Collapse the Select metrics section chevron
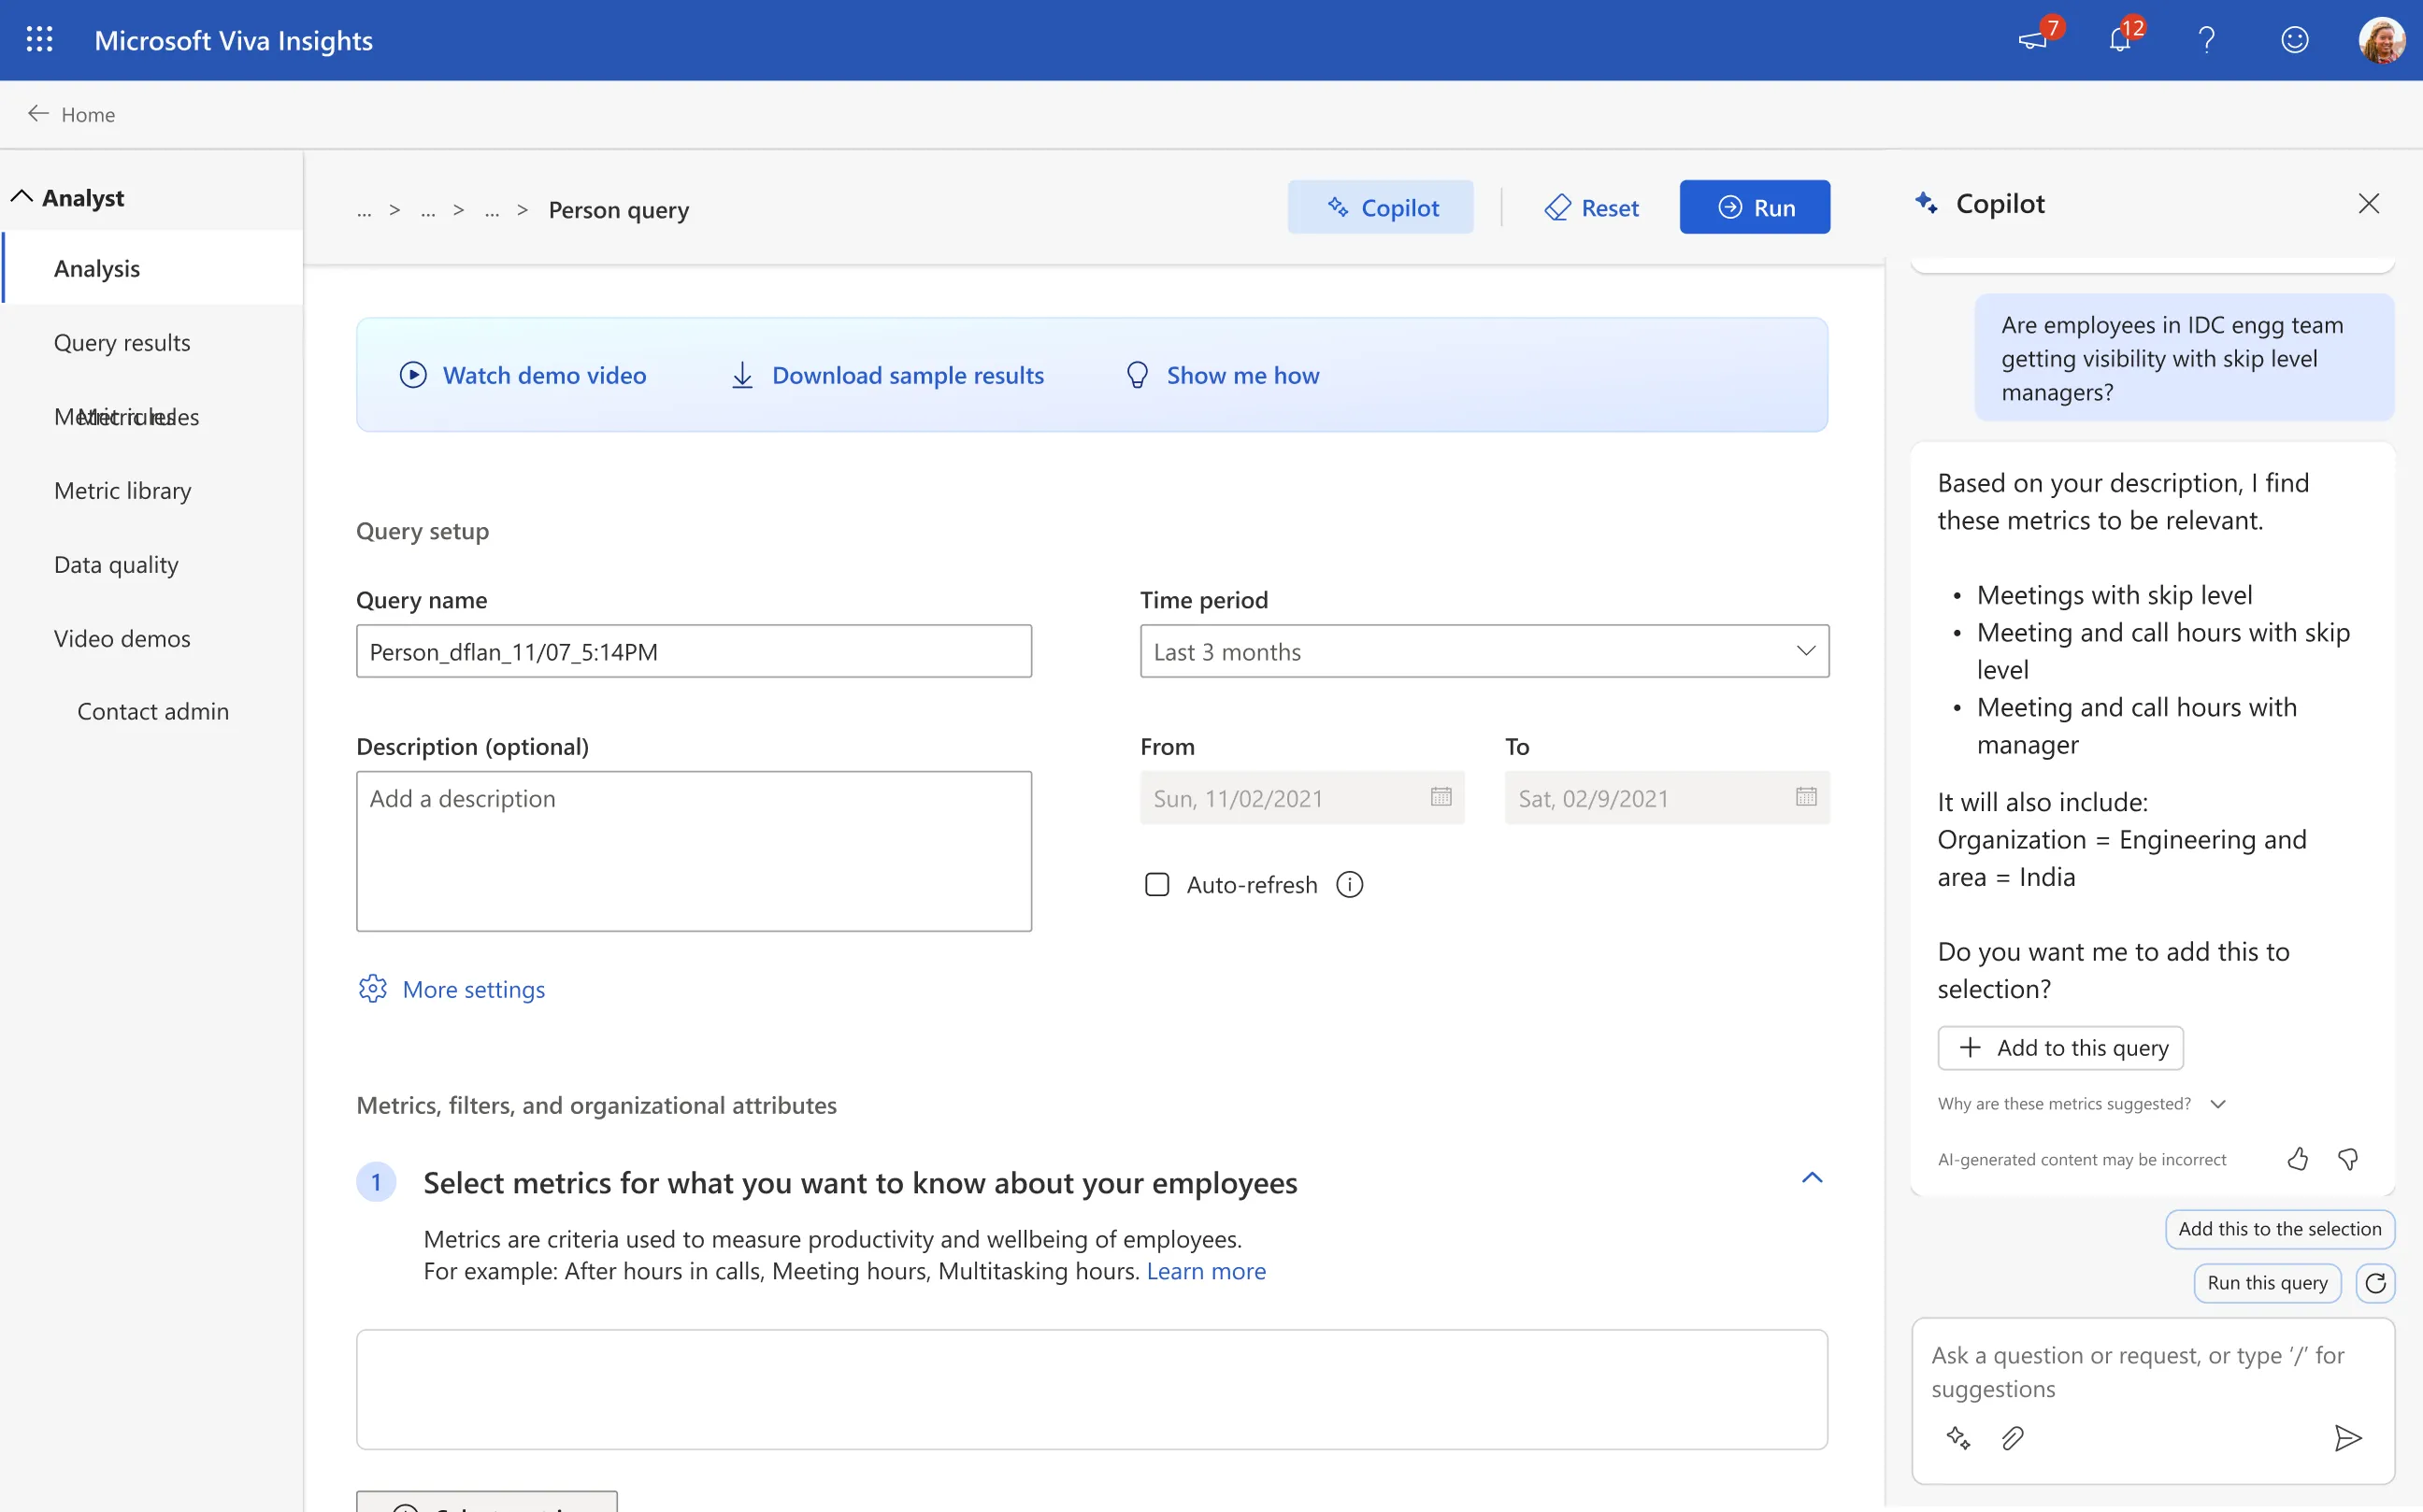The height and width of the screenshot is (1512, 2423). tap(1812, 1178)
